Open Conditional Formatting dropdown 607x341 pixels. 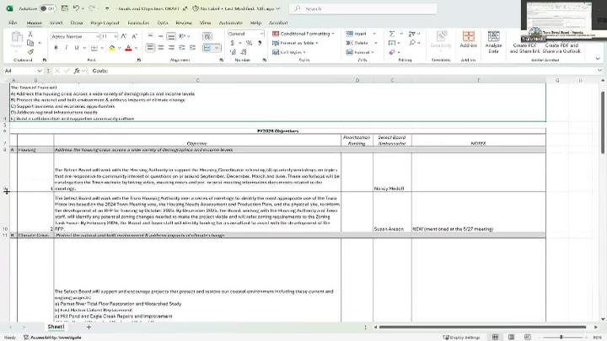[303, 34]
